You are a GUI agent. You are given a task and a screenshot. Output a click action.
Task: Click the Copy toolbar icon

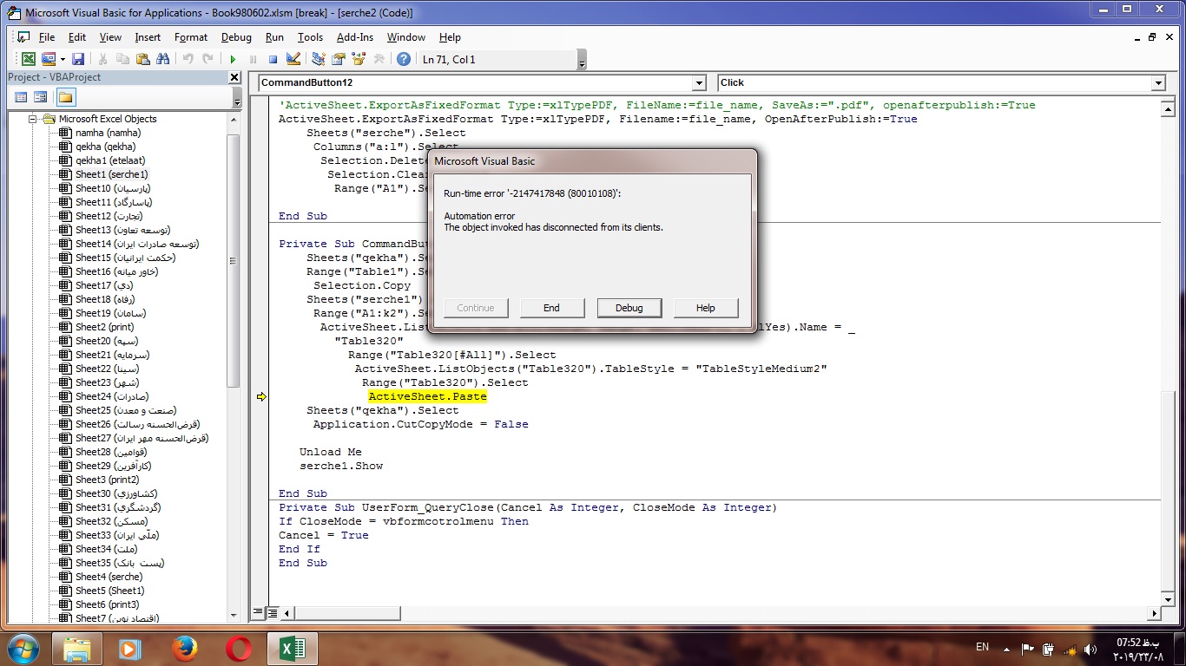click(122, 59)
